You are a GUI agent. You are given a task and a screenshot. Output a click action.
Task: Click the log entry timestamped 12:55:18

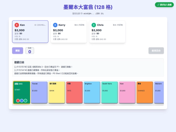pos(43,67)
